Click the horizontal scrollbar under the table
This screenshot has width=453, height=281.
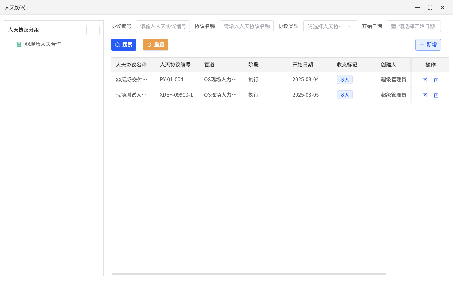point(249,274)
